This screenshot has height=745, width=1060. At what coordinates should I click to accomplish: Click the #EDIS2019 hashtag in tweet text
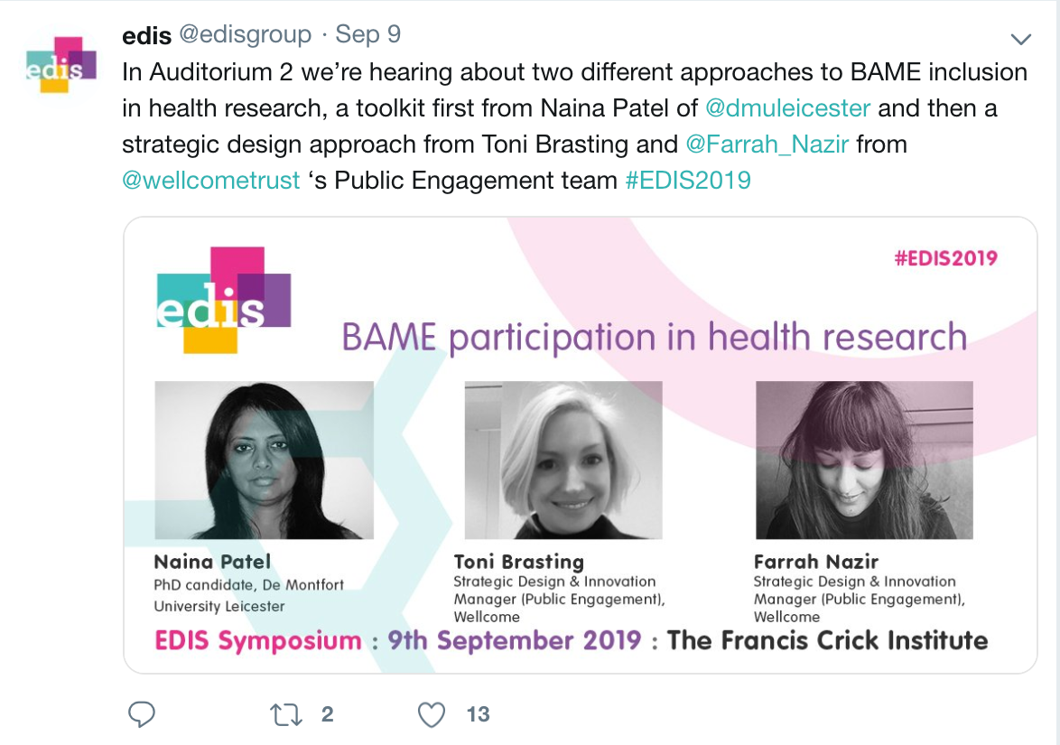(687, 181)
